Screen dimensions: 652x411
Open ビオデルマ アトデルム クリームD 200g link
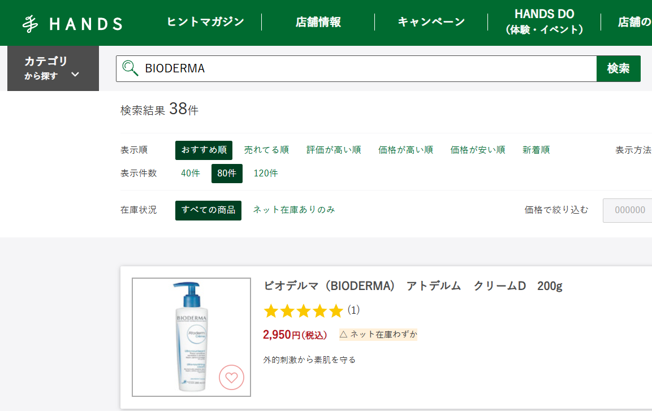coord(413,286)
